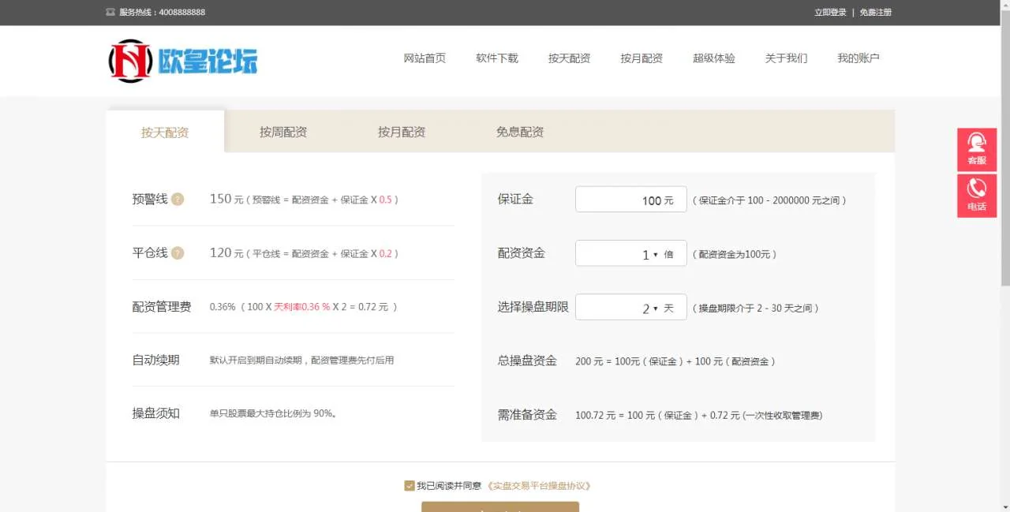Image resolution: width=1010 pixels, height=512 pixels.
Task: Open 我的账户 from the navigation bar
Action: pyautogui.click(x=858, y=58)
